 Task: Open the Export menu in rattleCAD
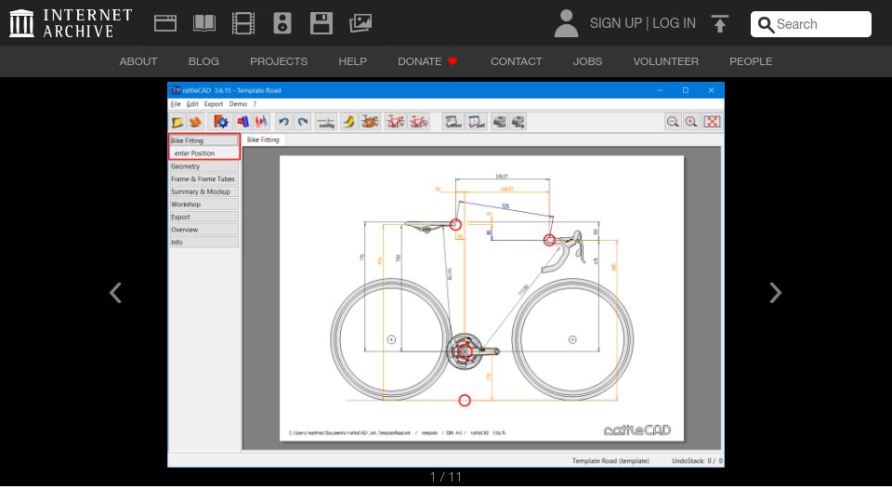[x=214, y=104]
